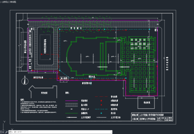This screenshot has width=194, height=134.
Task: Select the multi-line notes paragraph under 说明
Action: (39, 107)
